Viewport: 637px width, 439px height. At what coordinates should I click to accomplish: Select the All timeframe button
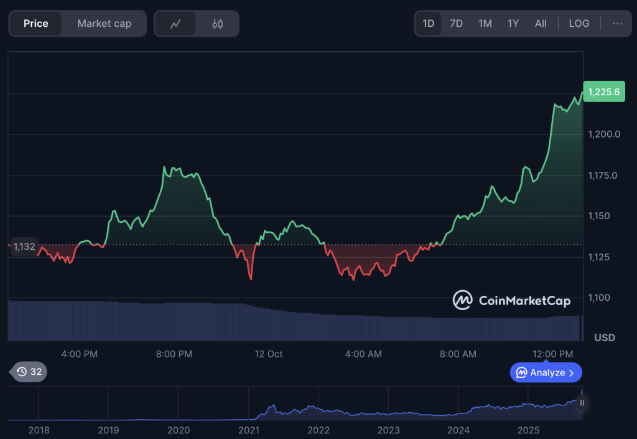click(x=541, y=23)
